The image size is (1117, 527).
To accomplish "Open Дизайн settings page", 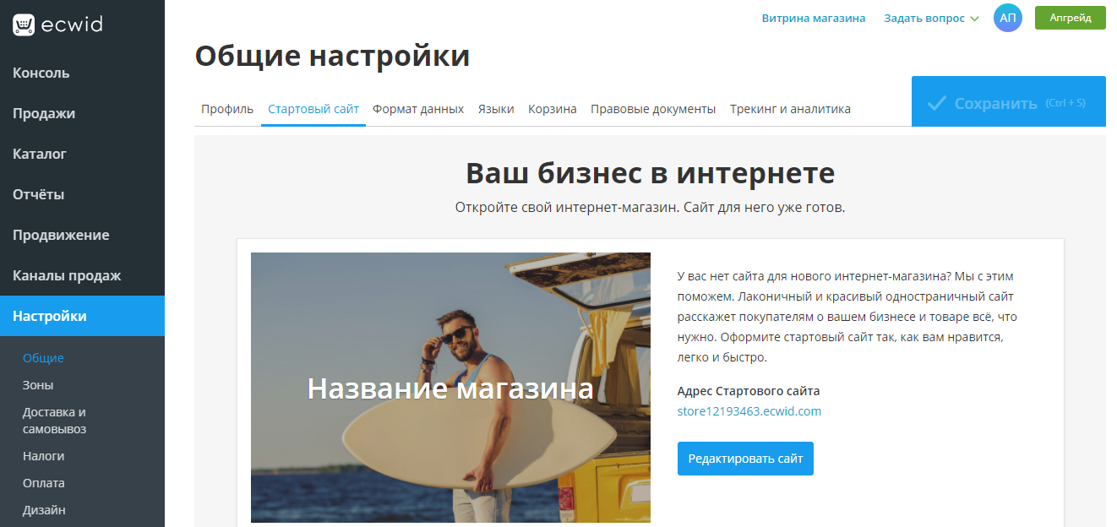I will [41, 509].
